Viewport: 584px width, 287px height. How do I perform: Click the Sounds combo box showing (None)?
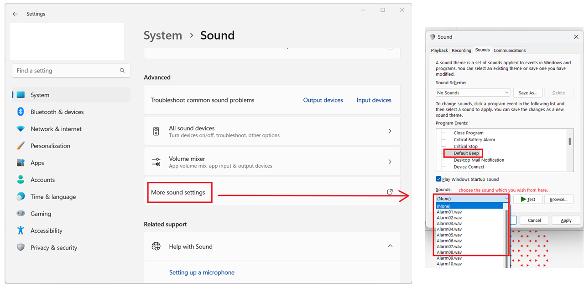tap(473, 199)
